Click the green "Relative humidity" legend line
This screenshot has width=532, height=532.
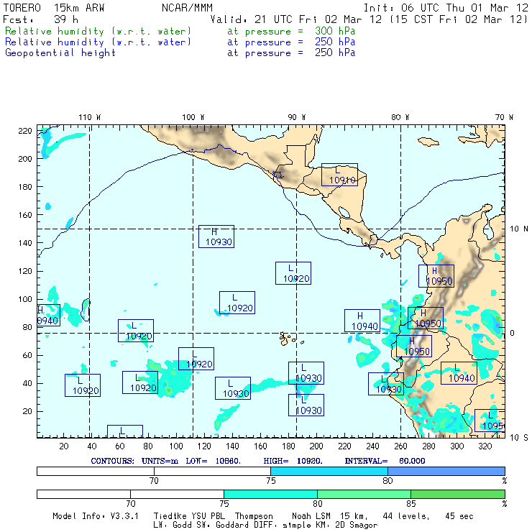point(180,31)
